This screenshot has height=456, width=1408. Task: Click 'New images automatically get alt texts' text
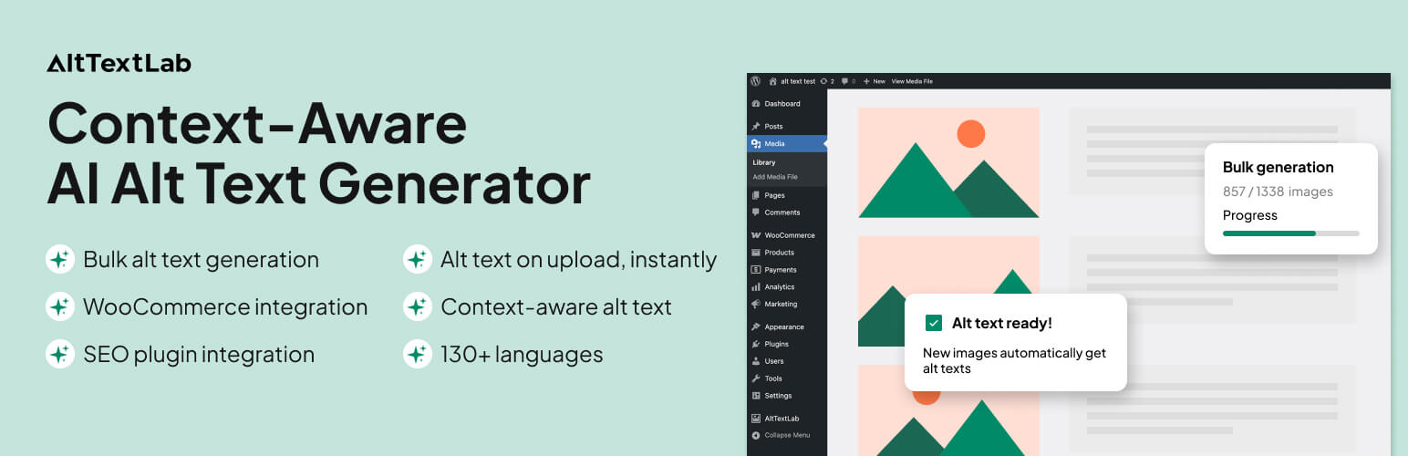[1015, 361]
